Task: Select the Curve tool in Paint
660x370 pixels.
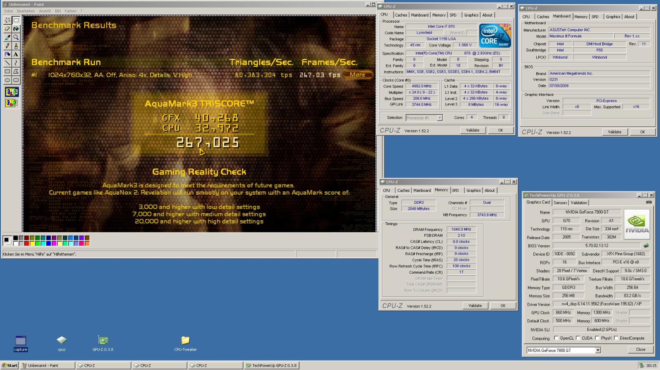Action: (x=16, y=63)
